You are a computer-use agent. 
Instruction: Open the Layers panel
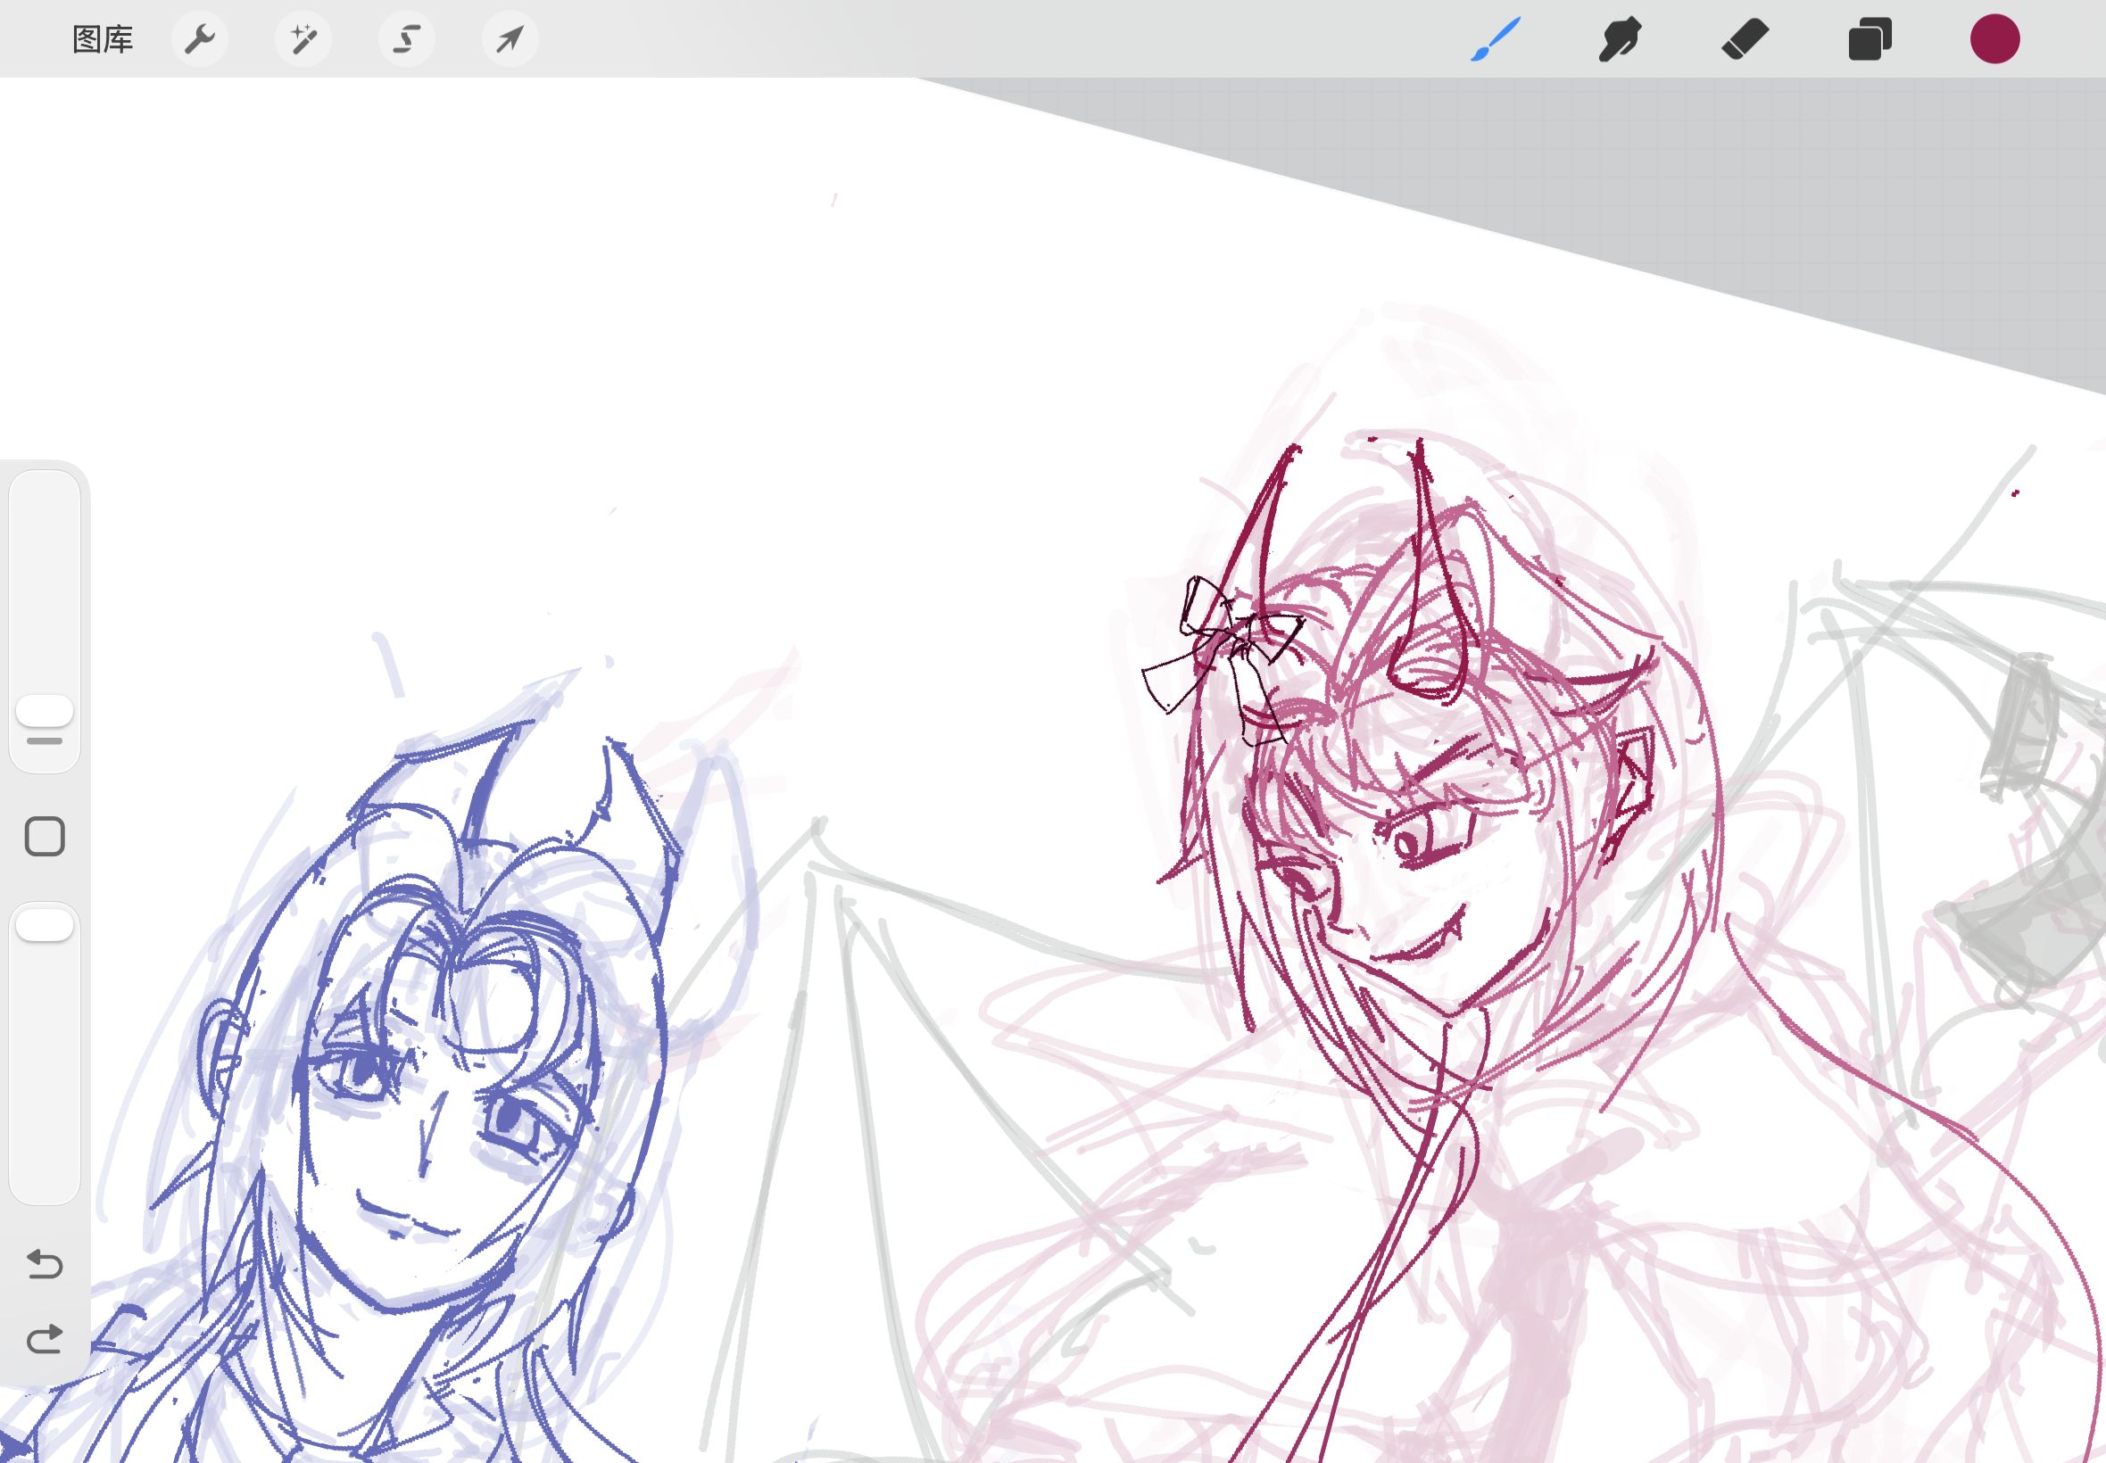click(x=1870, y=39)
